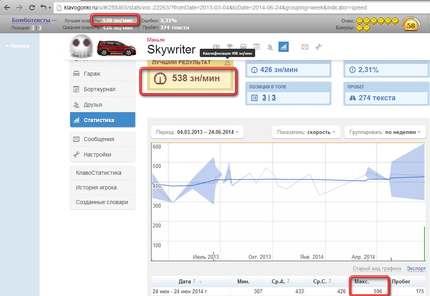Click the Маньяк rank label
Viewport: 430px width, 296px height.
[x=156, y=40]
